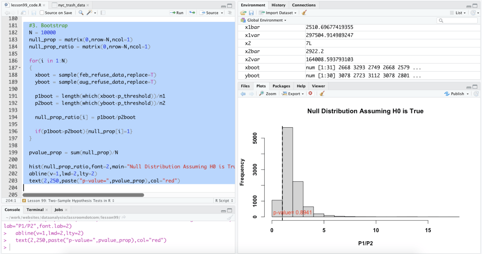Clear all plots with the broom
The image size is (482, 254).
click(x=322, y=94)
